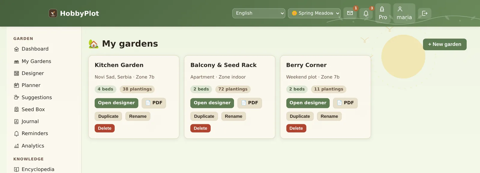Open designer for Balcony & Seed Rack

tap(212, 103)
